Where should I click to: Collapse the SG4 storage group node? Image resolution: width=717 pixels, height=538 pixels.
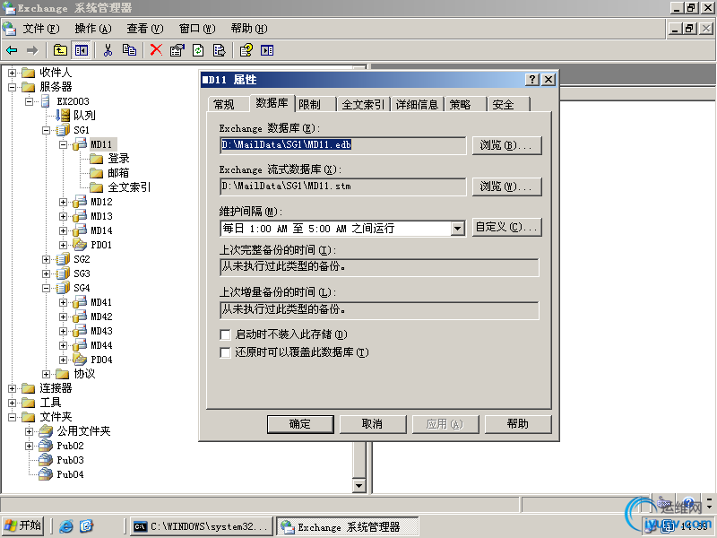[x=47, y=288]
